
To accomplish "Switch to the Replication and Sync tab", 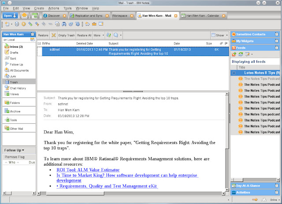I will [x=89, y=16].
